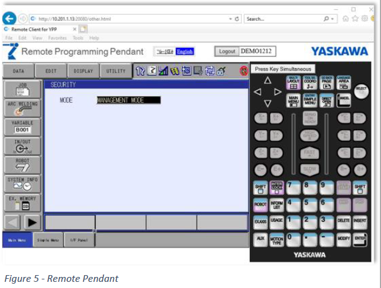This screenshot has width=381, height=288.
Task: Click the browser Back button
Action: [9, 18]
